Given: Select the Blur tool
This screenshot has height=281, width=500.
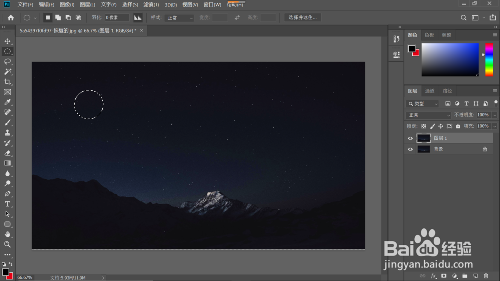Looking at the screenshot, I should 7,173.
